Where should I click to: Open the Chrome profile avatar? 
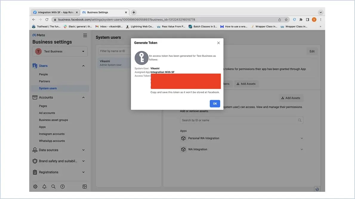[x=314, y=20]
